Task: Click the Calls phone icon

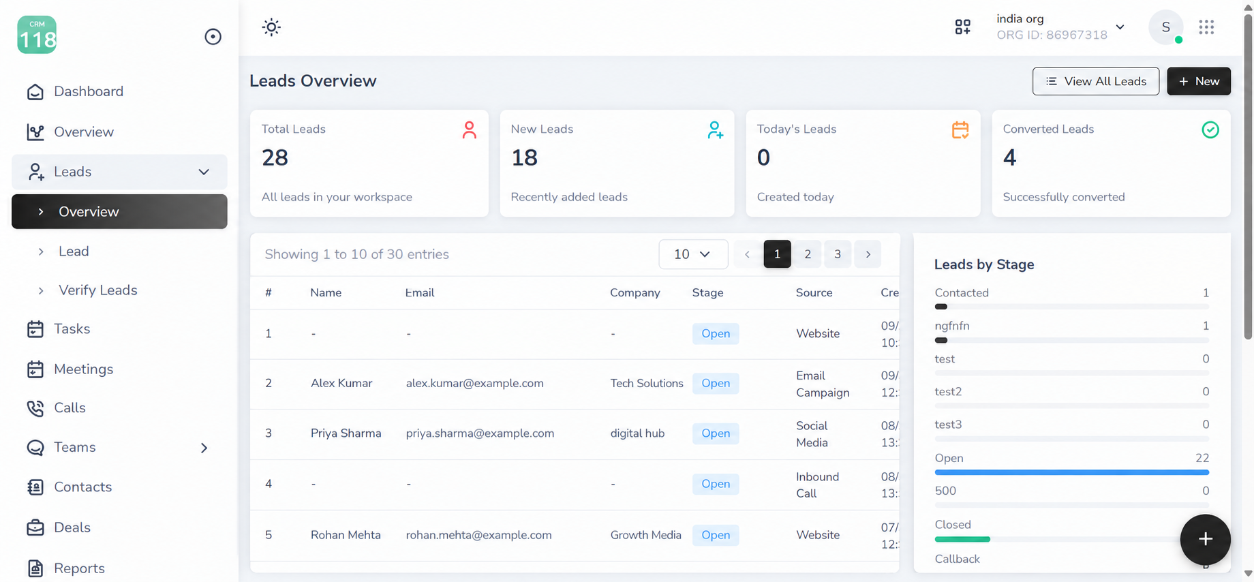Action: tap(35, 408)
